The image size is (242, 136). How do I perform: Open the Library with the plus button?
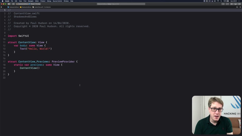[x=223, y=4]
